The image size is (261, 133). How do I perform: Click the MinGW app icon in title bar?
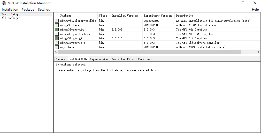(x=4, y=3)
